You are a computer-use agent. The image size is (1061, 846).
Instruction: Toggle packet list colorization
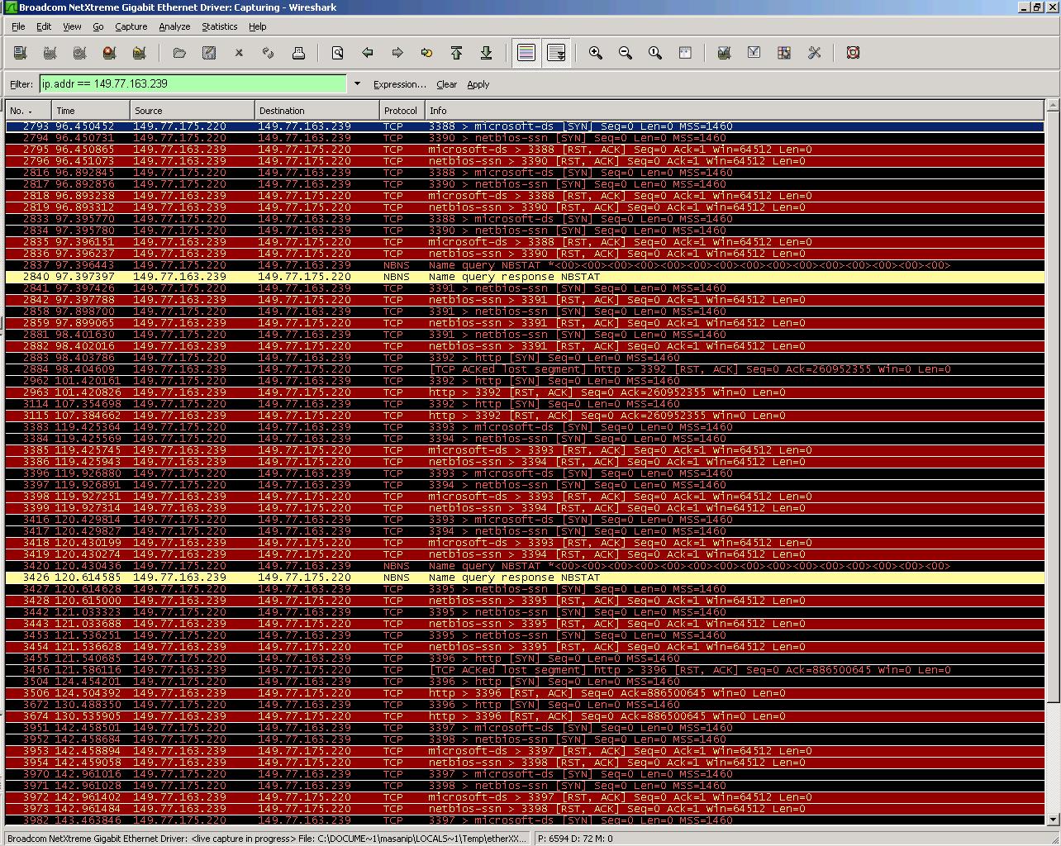point(526,53)
